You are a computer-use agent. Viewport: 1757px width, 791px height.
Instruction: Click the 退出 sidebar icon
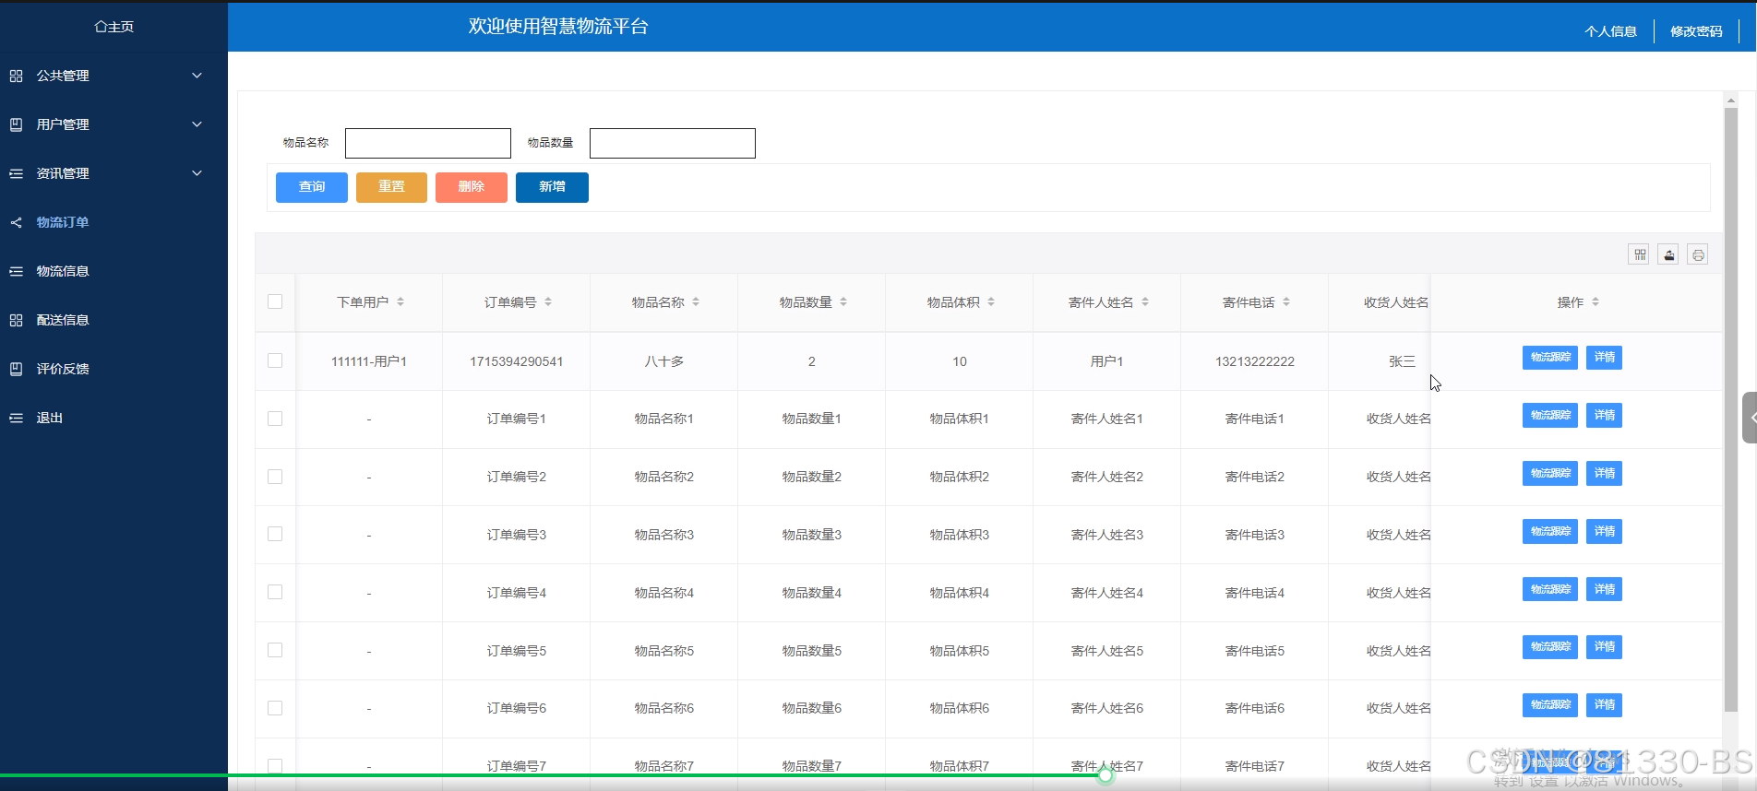tap(16, 418)
